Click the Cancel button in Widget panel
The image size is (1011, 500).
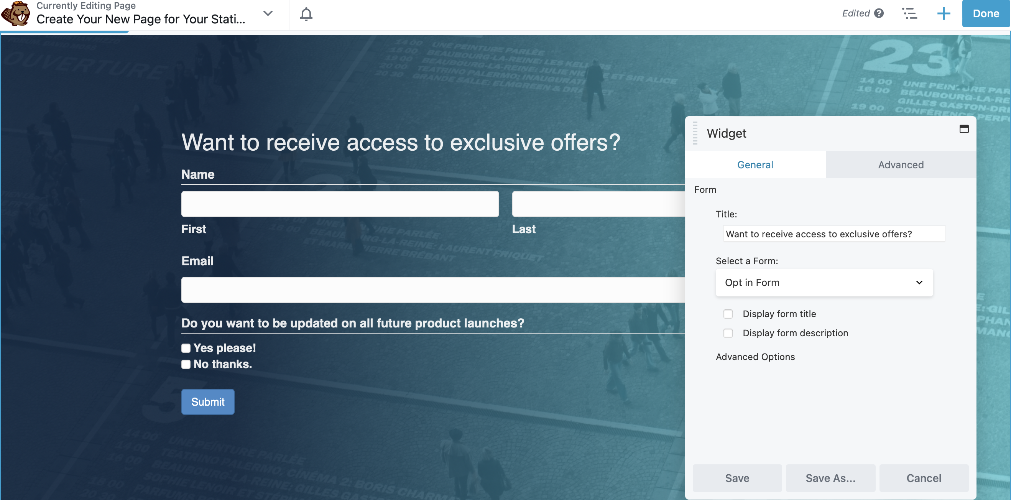[923, 478]
